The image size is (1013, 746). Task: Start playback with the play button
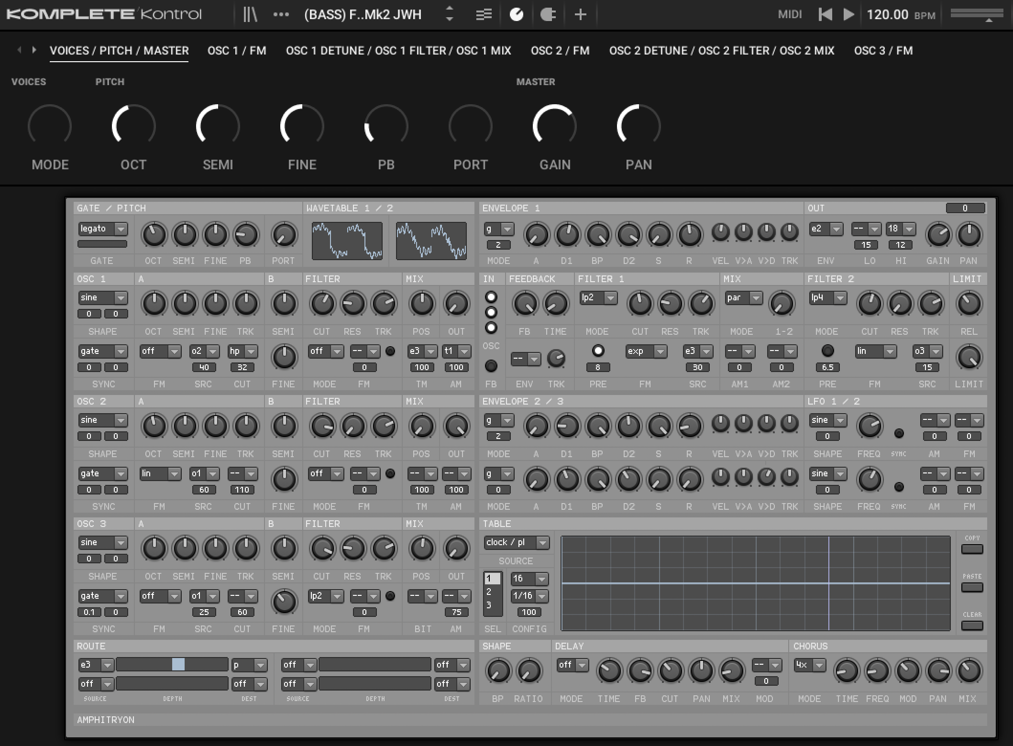848,14
